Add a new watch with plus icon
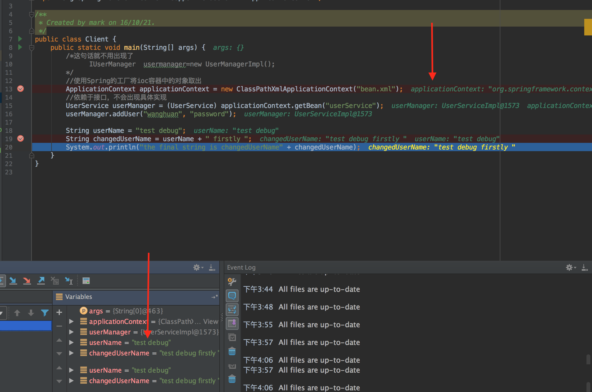 click(59, 312)
